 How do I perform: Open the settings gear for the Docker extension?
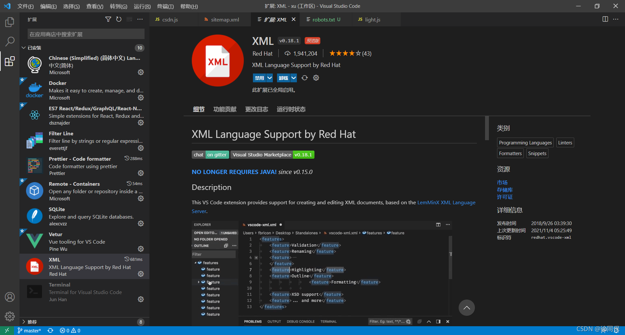click(141, 98)
